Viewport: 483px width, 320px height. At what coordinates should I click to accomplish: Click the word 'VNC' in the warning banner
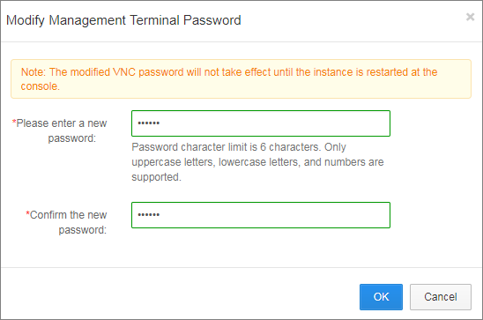124,72
